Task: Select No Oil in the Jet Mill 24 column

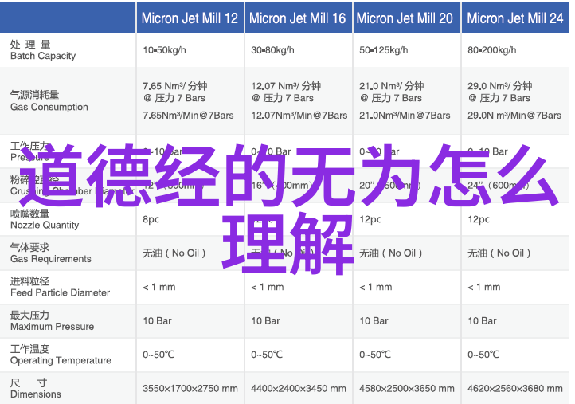Action: 499,253
